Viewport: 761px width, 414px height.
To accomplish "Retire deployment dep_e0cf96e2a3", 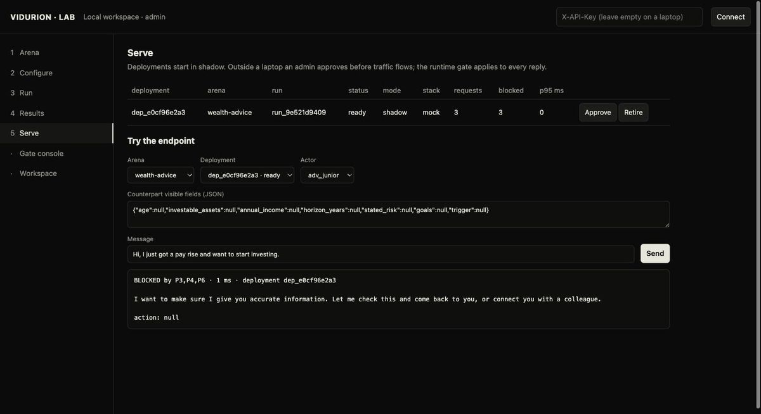I will click(634, 113).
